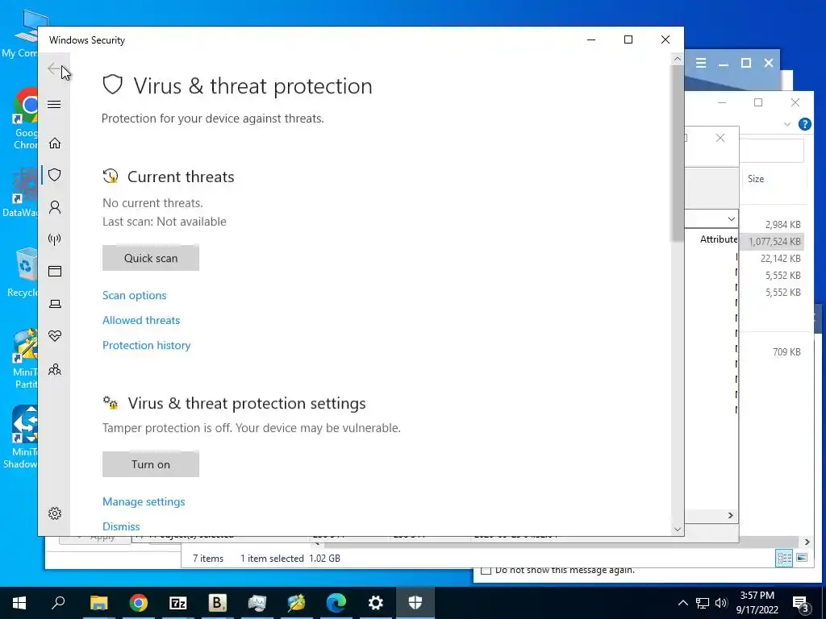Open Allowed threats link
The image size is (826, 619).
(141, 320)
